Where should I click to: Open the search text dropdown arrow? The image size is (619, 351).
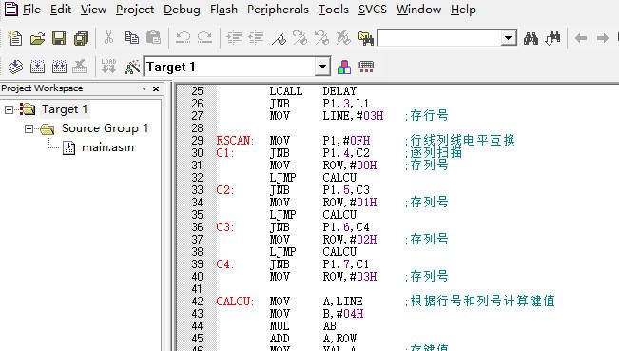(509, 38)
